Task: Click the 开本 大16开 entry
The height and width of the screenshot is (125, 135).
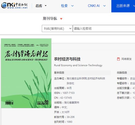Action: click(x=62, y=112)
